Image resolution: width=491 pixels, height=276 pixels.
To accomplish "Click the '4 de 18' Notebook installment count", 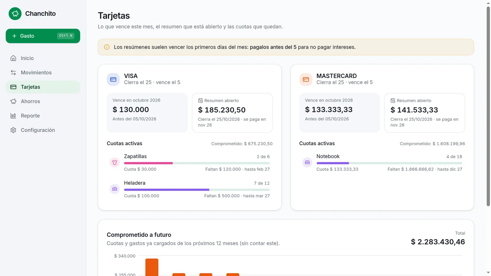I will [x=454, y=157].
